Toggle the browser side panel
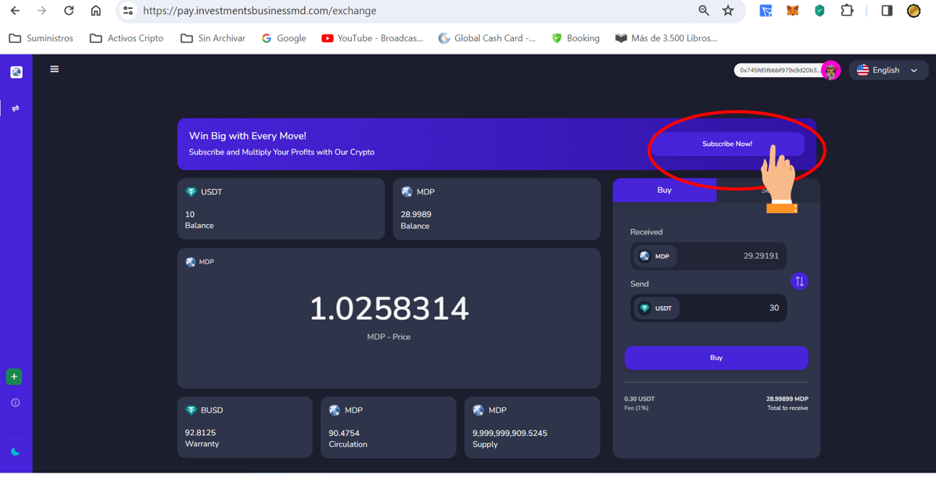Viewport: 936px width, 489px height. 886,11
